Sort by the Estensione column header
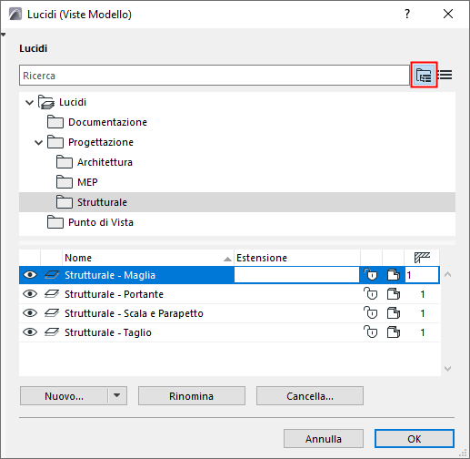The height and width of the screenshot is (459, 470). coord(297,258)
